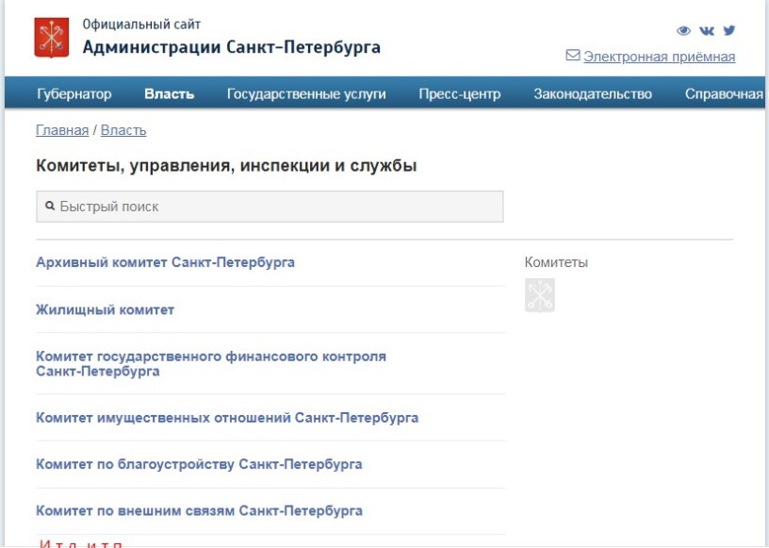Click the Главная breadcrumb link

[x=62, y=130]
